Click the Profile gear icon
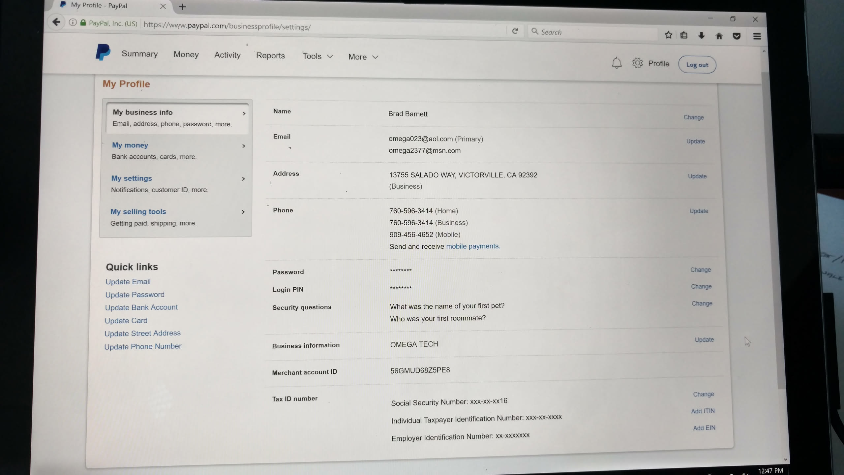Image resolution: width=844 pixels, height=475 pixels. [x=637, y=63]
